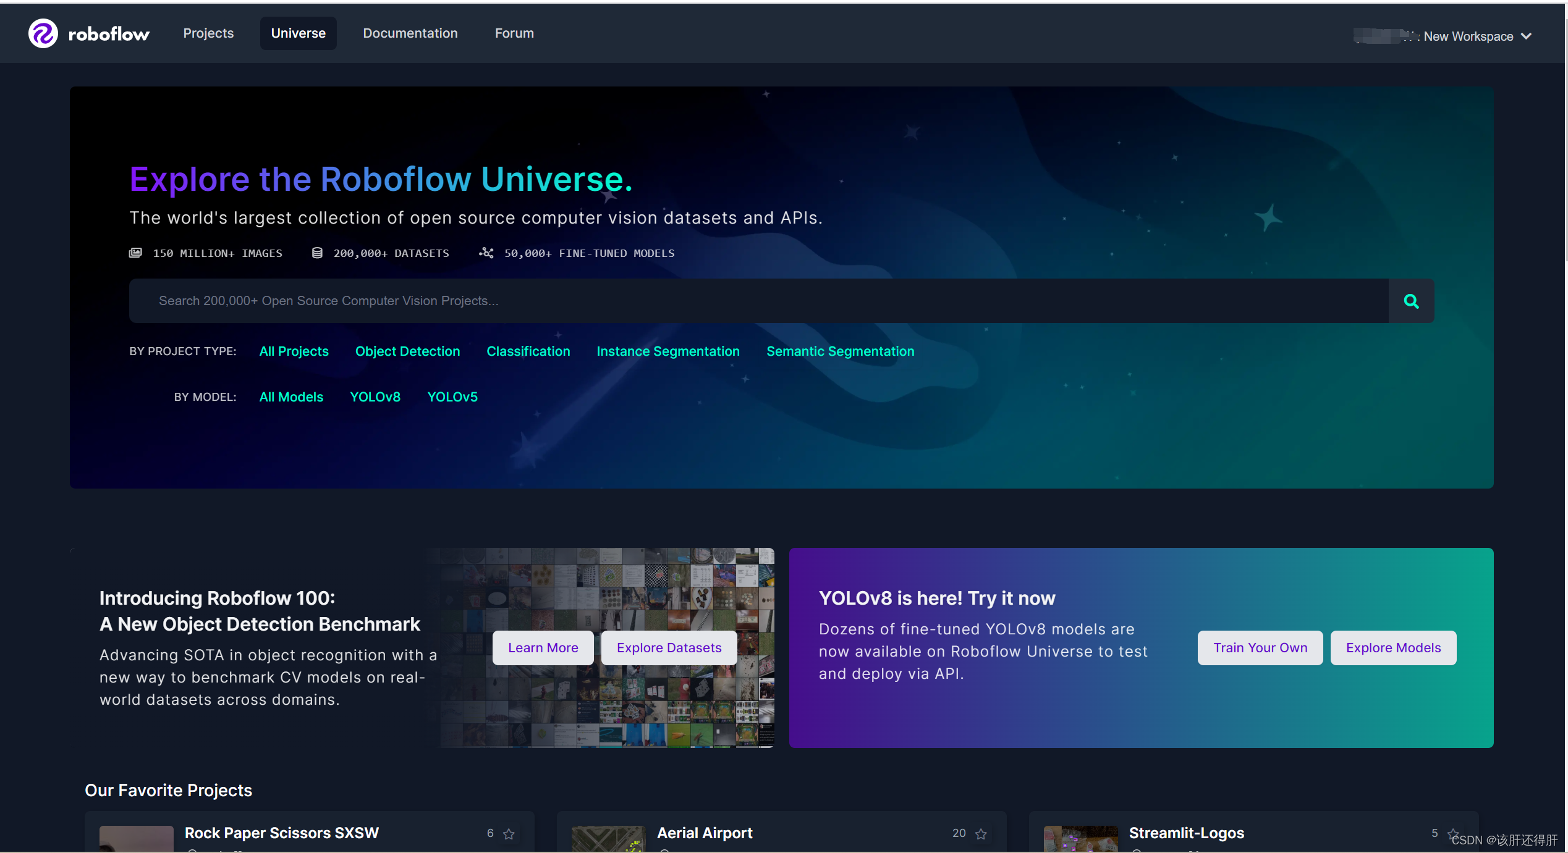Filter by Object Detection project type
The image size is (1568, 853).
click(407, 351)
